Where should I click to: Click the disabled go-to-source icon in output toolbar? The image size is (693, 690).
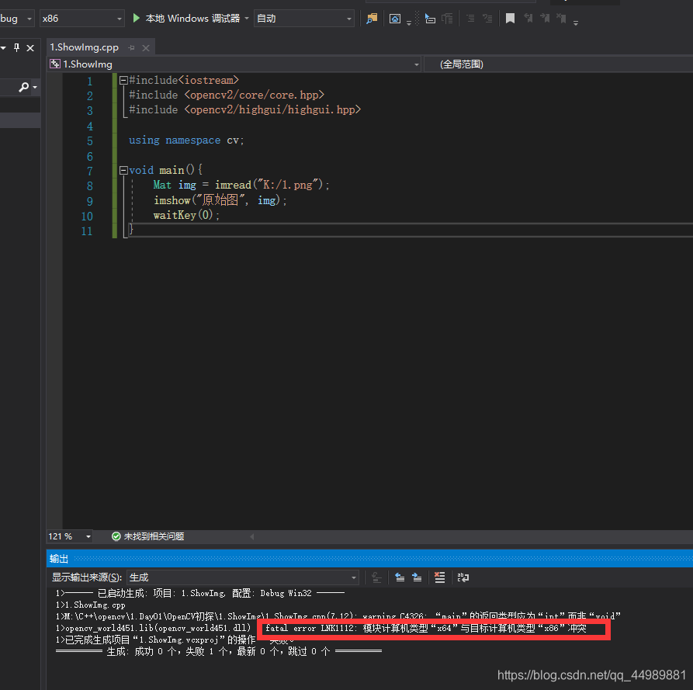(376, 577)
